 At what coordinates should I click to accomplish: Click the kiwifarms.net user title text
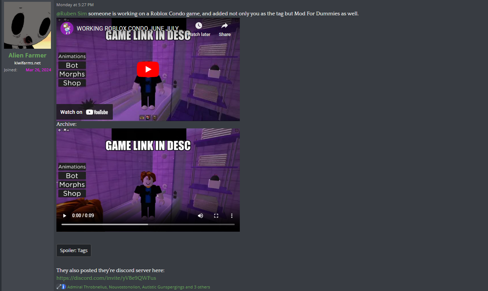tap(28, 63)
